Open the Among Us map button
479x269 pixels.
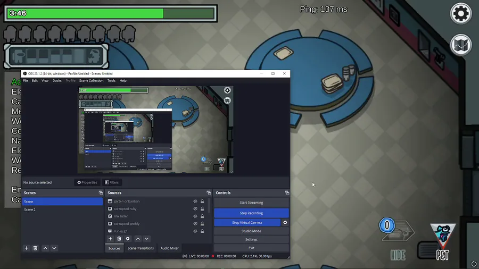(461, 45)
